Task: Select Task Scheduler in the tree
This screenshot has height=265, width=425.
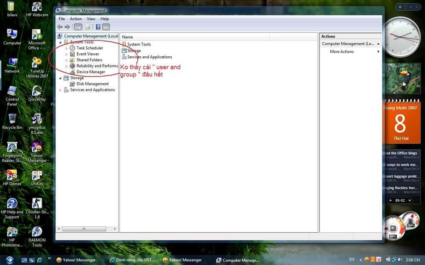Action: point(89,48)
